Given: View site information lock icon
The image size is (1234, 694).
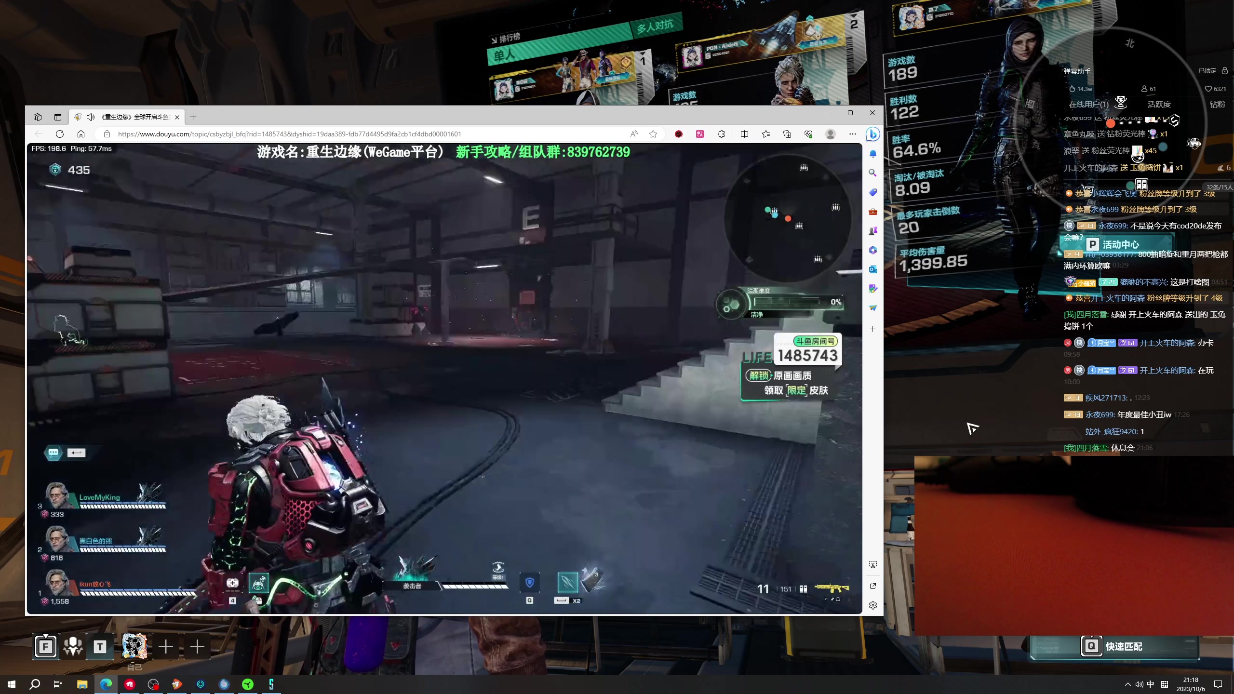Looking at the screenshot, I should (x=107, y=134).
